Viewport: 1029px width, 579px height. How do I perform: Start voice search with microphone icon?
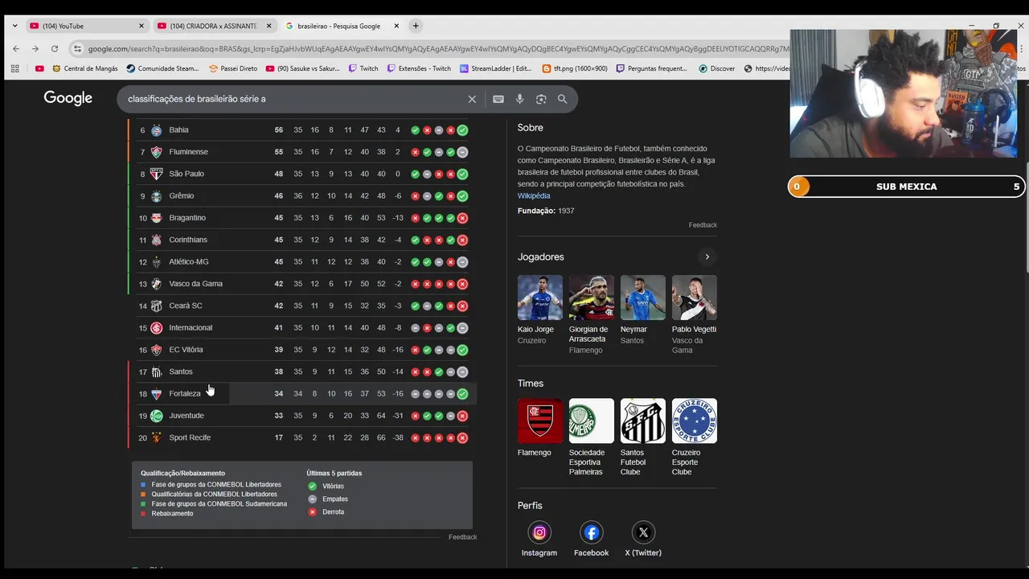tap(519, 99)
